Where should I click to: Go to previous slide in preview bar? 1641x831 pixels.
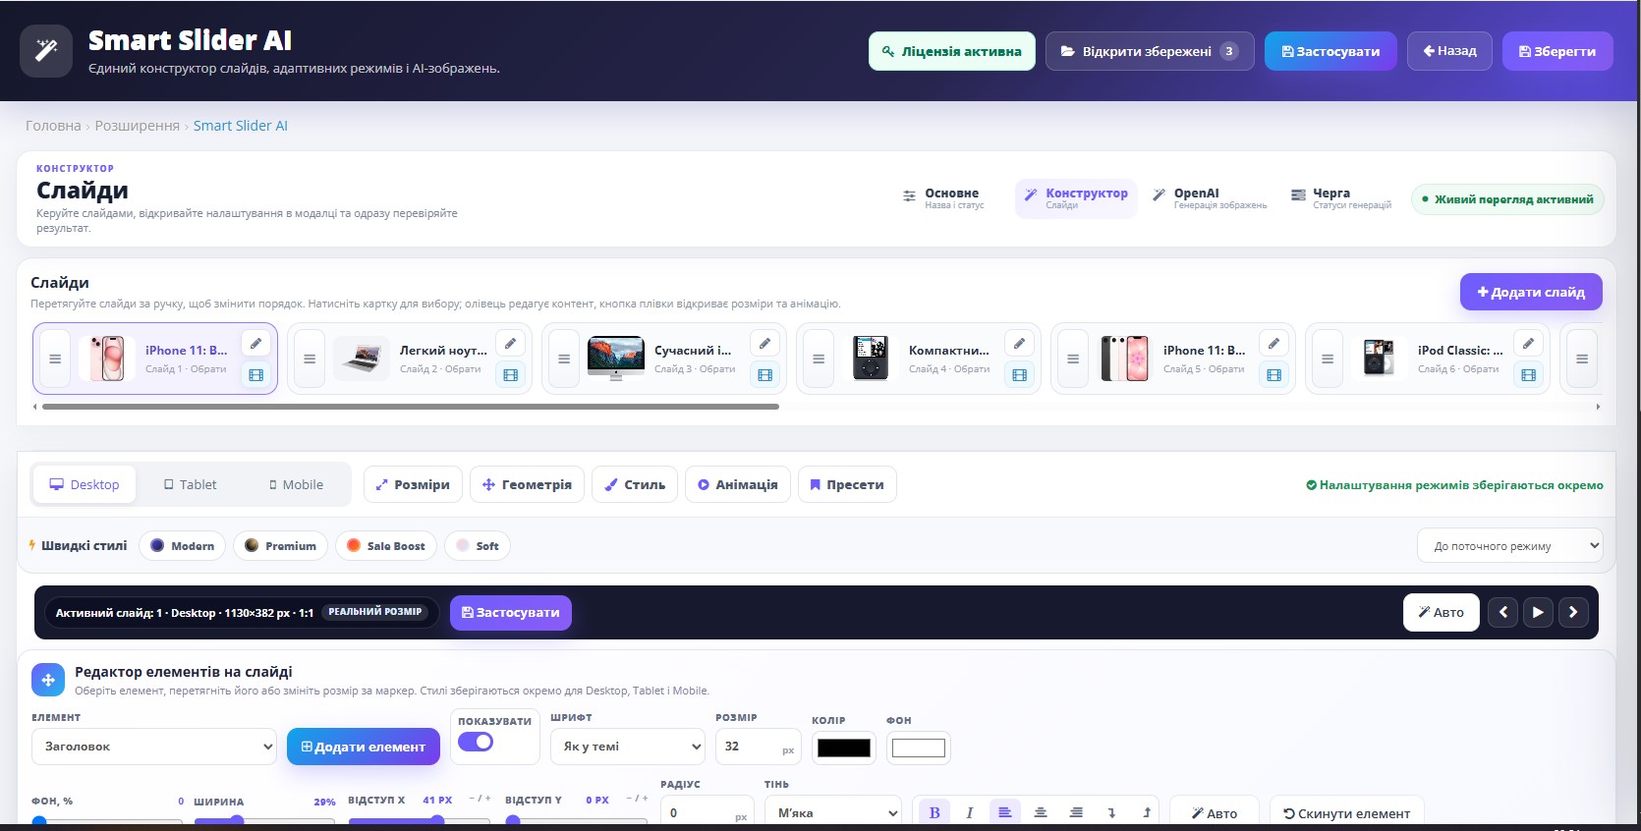point(1502,612)
